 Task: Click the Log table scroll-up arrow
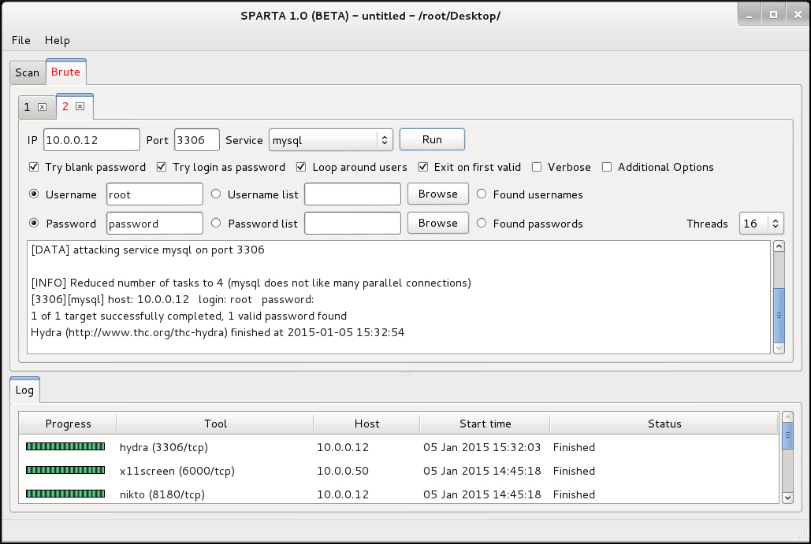pos(787,417)
